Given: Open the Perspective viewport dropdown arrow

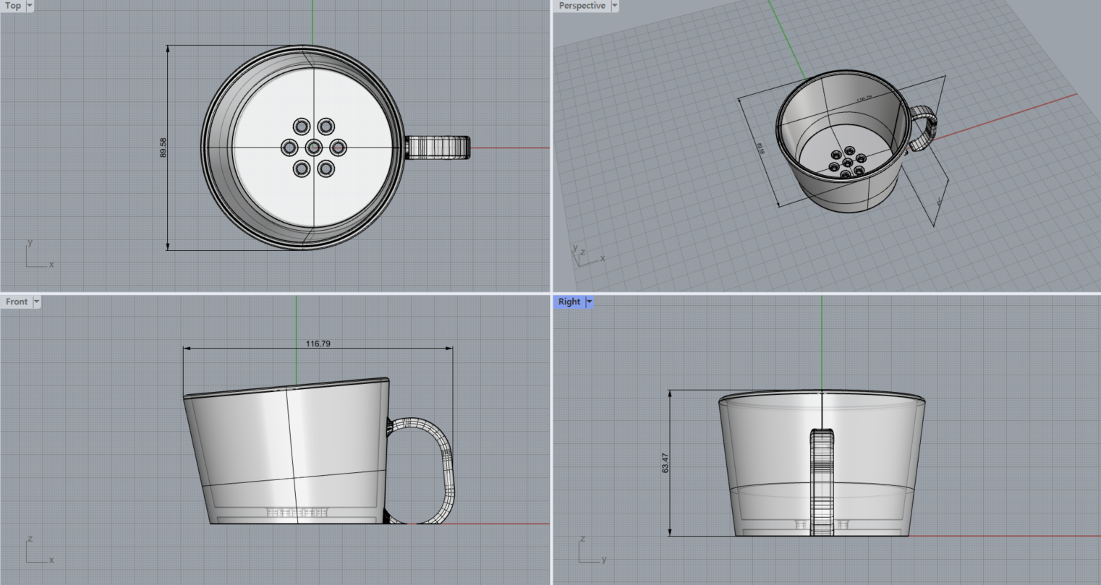Looking at the screenshot, I should coord(615,6).
